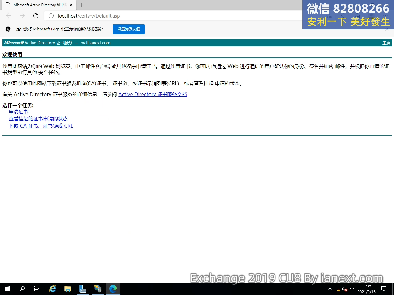Screen dimensions: 394x295
Task: Open the 主页 home link
Action: click(386, 43)
